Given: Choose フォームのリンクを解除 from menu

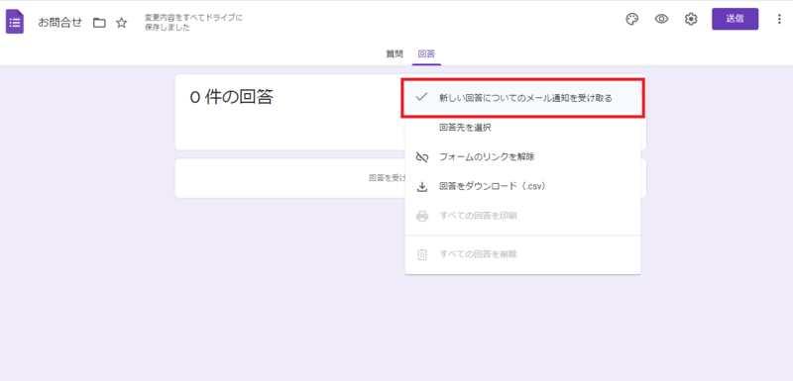Looking at the screenshot, I should pyautogui.click(x=523, y=157).
